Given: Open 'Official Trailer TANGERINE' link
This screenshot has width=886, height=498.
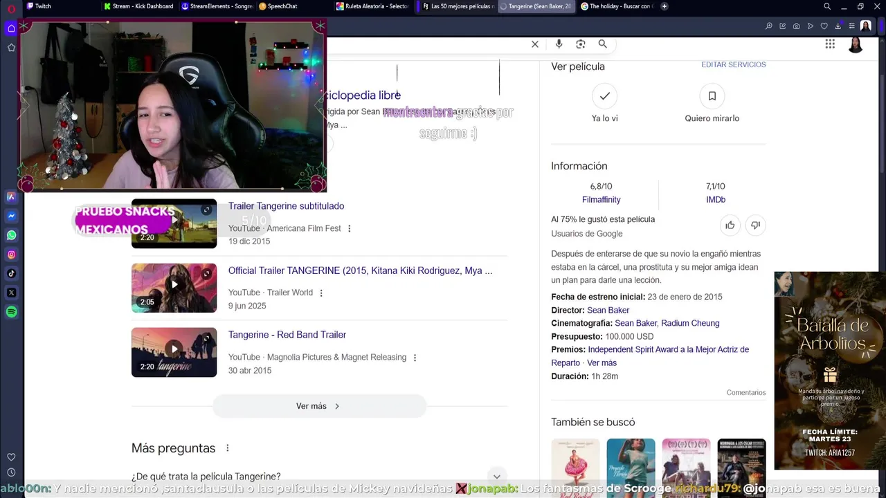Looking at the screenshot, I should click(360, 270).
